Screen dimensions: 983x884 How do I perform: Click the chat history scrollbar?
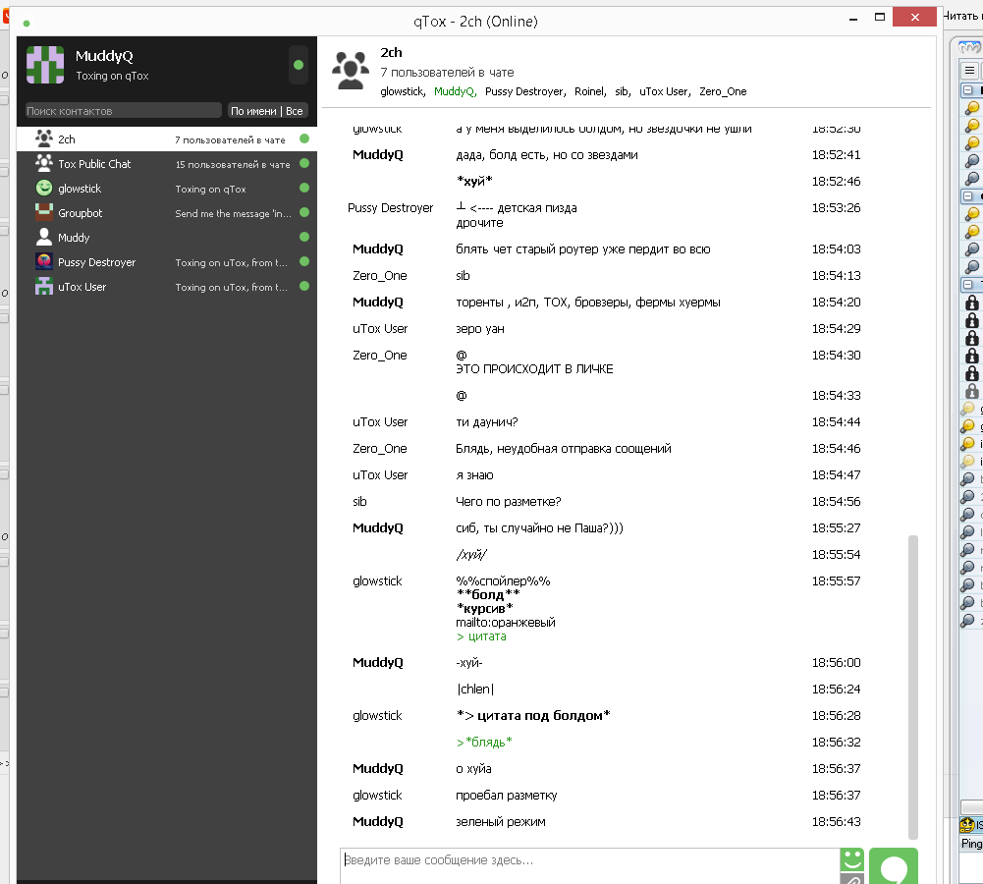click(x=913, y=687)
